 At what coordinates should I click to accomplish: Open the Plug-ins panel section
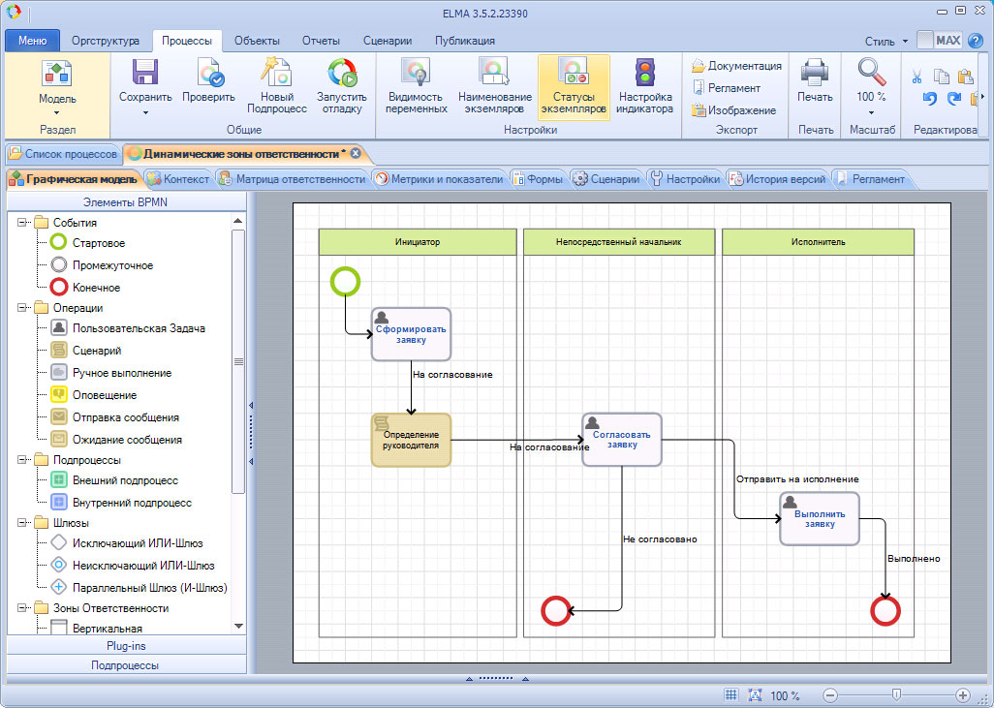click(126, 646)
